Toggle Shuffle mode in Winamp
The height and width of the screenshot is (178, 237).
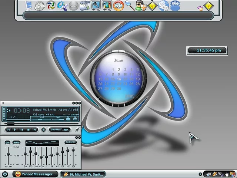coord(56,129)
